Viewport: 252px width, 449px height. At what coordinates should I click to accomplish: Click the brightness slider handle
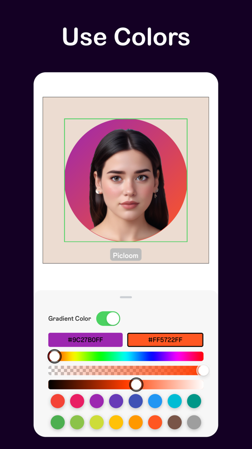coord(136,385)
